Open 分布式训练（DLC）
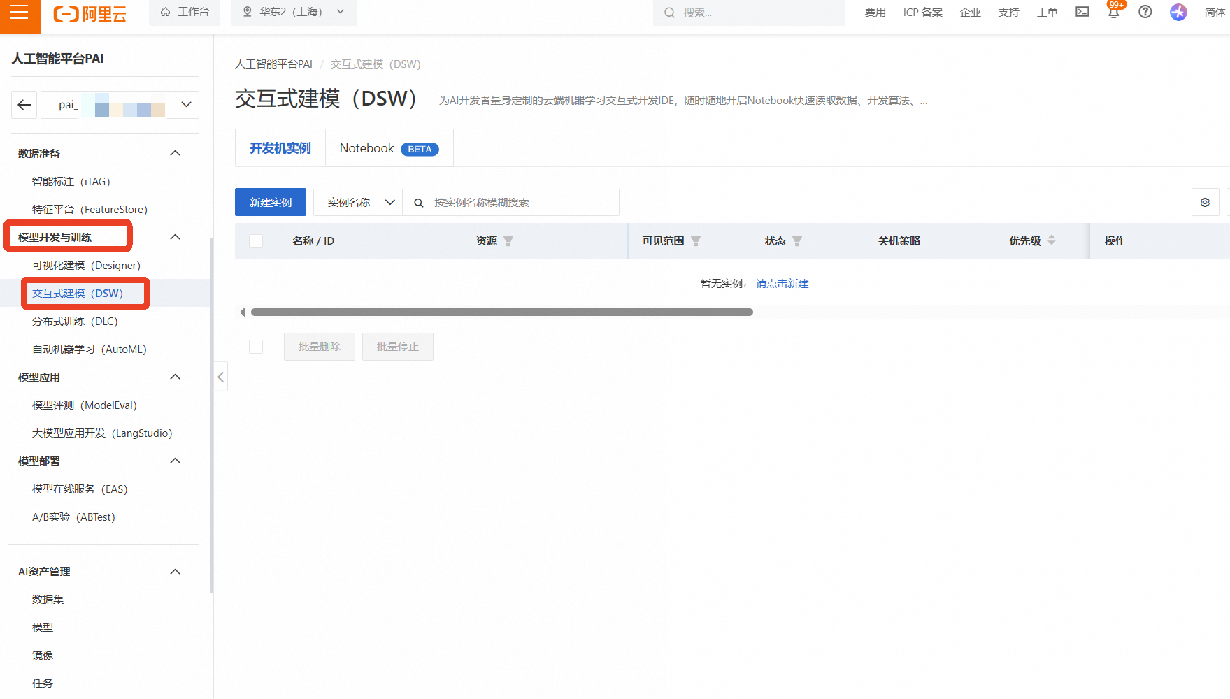 76,322
